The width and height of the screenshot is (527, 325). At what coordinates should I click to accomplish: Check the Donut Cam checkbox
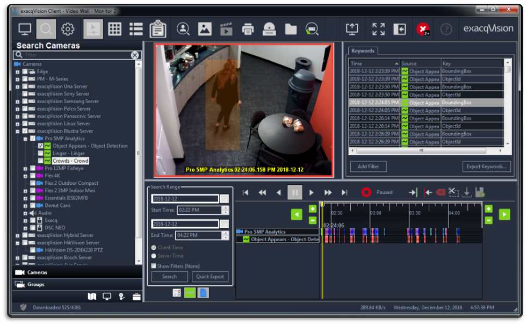pyautogui.click(x=33, y=205)
